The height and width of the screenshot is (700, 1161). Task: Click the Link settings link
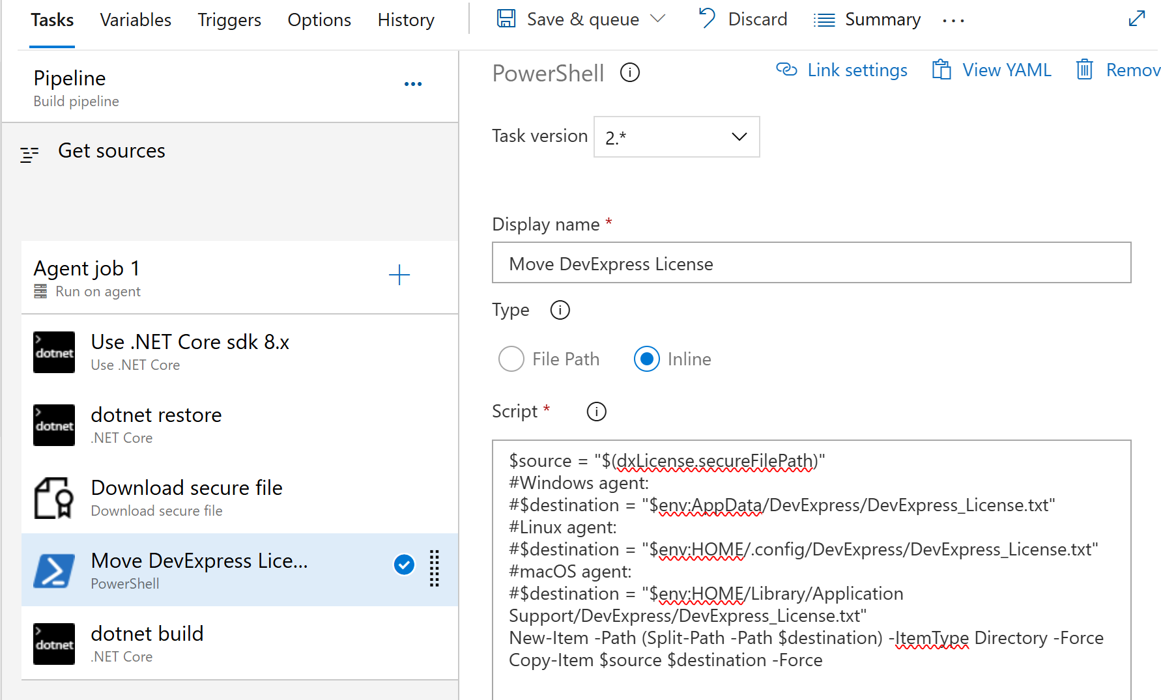(857, 70)
